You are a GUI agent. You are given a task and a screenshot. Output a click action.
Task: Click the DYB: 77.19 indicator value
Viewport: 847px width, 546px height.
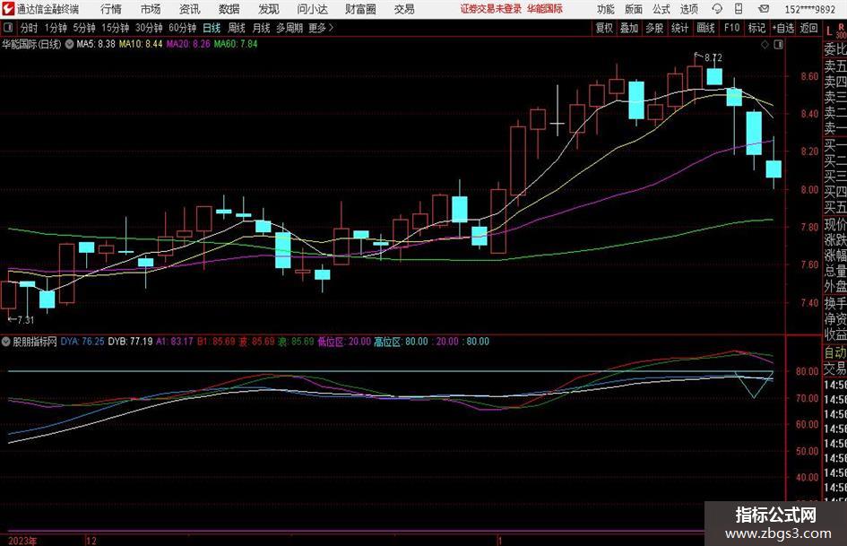[x=130, y=342]
